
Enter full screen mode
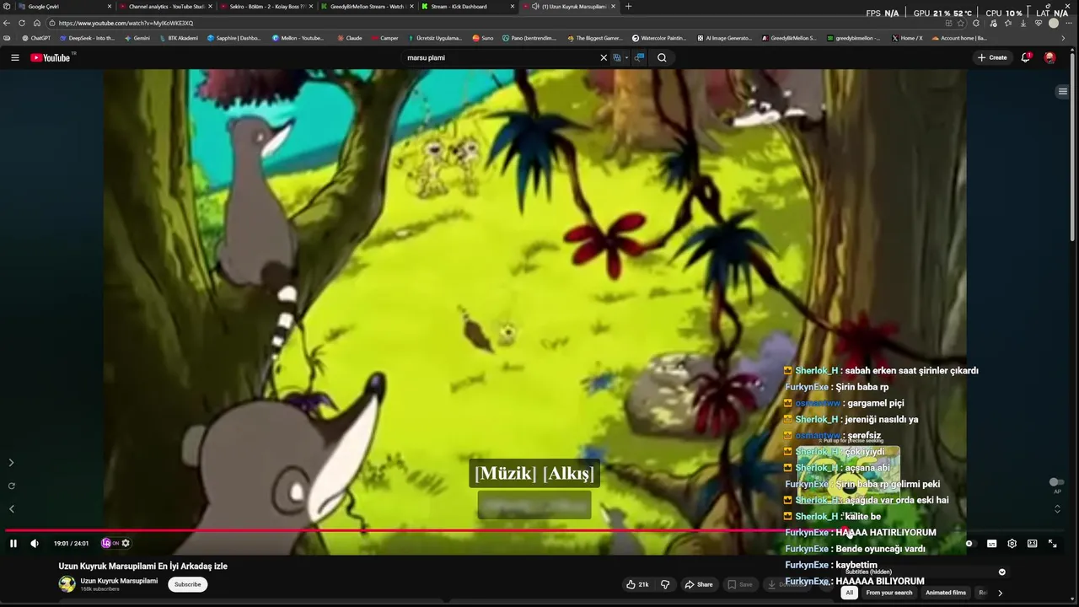pyautogui.click(x=1052, y=544)
